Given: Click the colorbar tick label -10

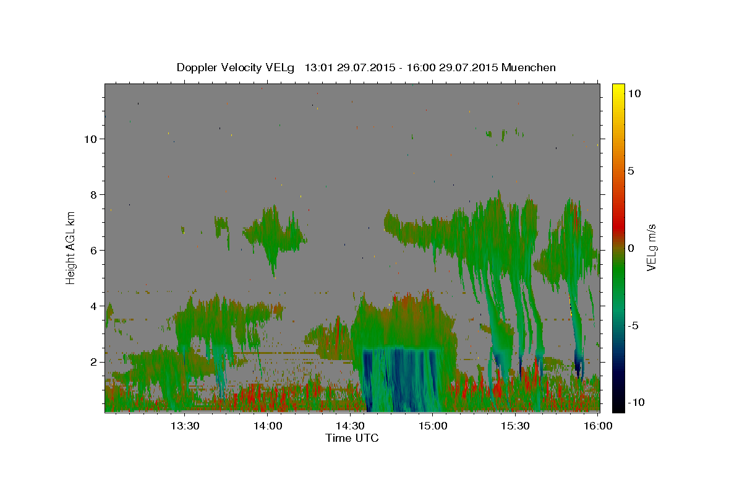Looking at the screenshot, I should click(x=636, y=402).
